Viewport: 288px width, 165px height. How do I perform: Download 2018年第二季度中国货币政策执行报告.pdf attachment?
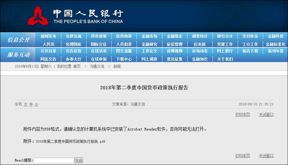tap(70, 141)
